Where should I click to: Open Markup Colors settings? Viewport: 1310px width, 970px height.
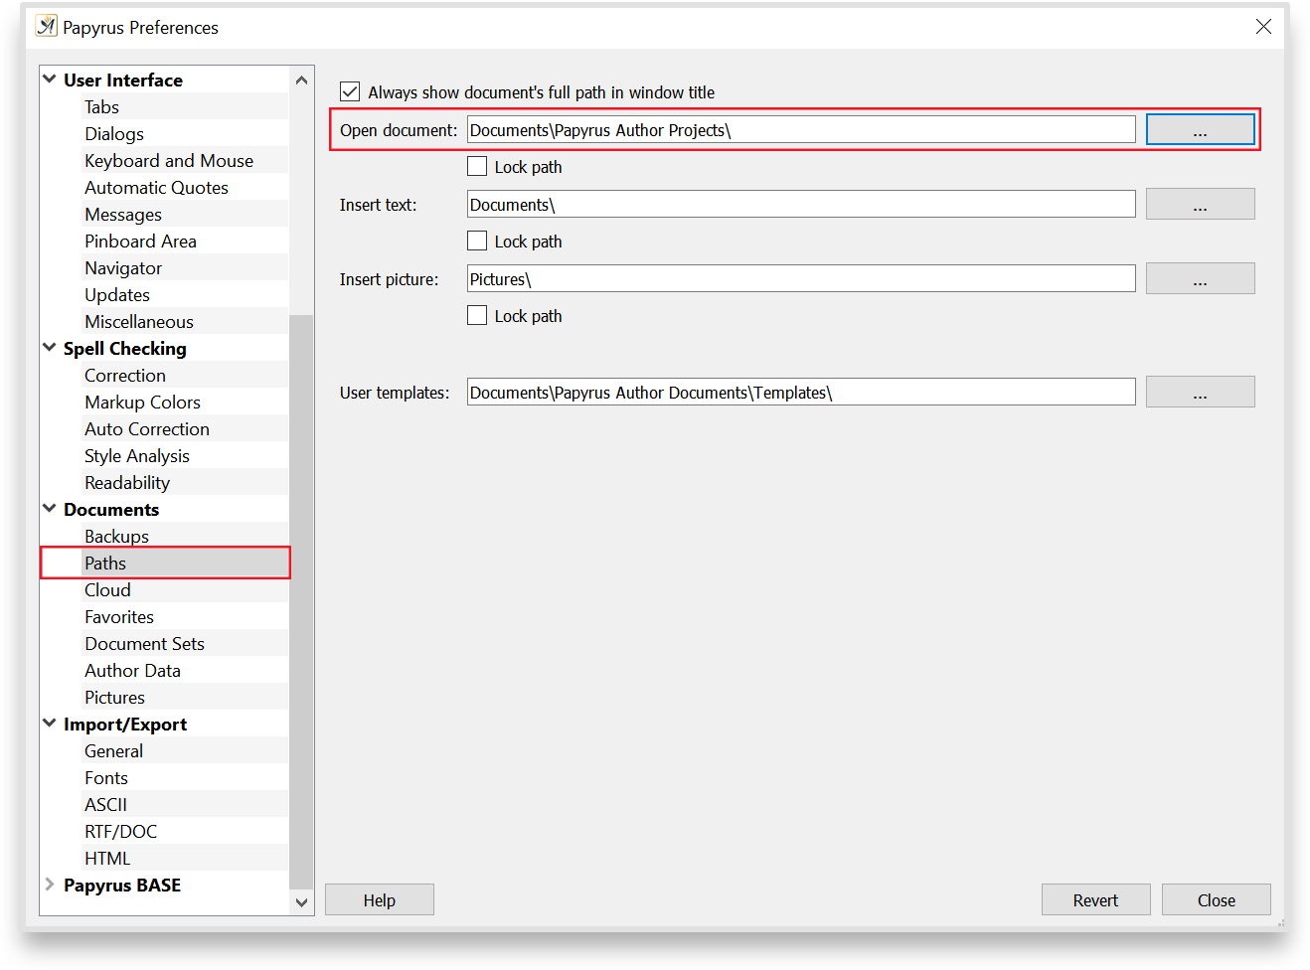tap(142, 403)
